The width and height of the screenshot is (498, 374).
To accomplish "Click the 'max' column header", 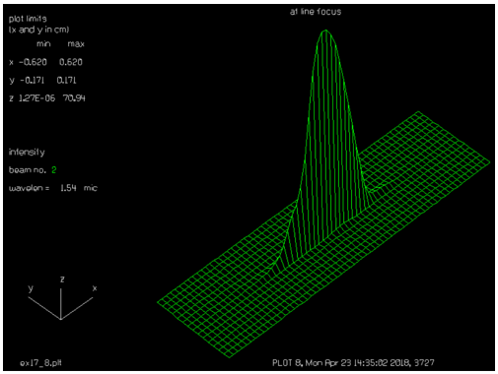I will 76,44.
